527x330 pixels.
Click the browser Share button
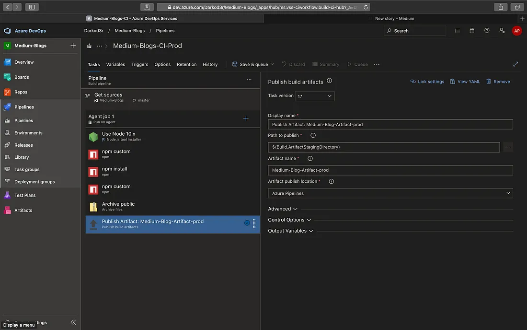tap(501, 7)
